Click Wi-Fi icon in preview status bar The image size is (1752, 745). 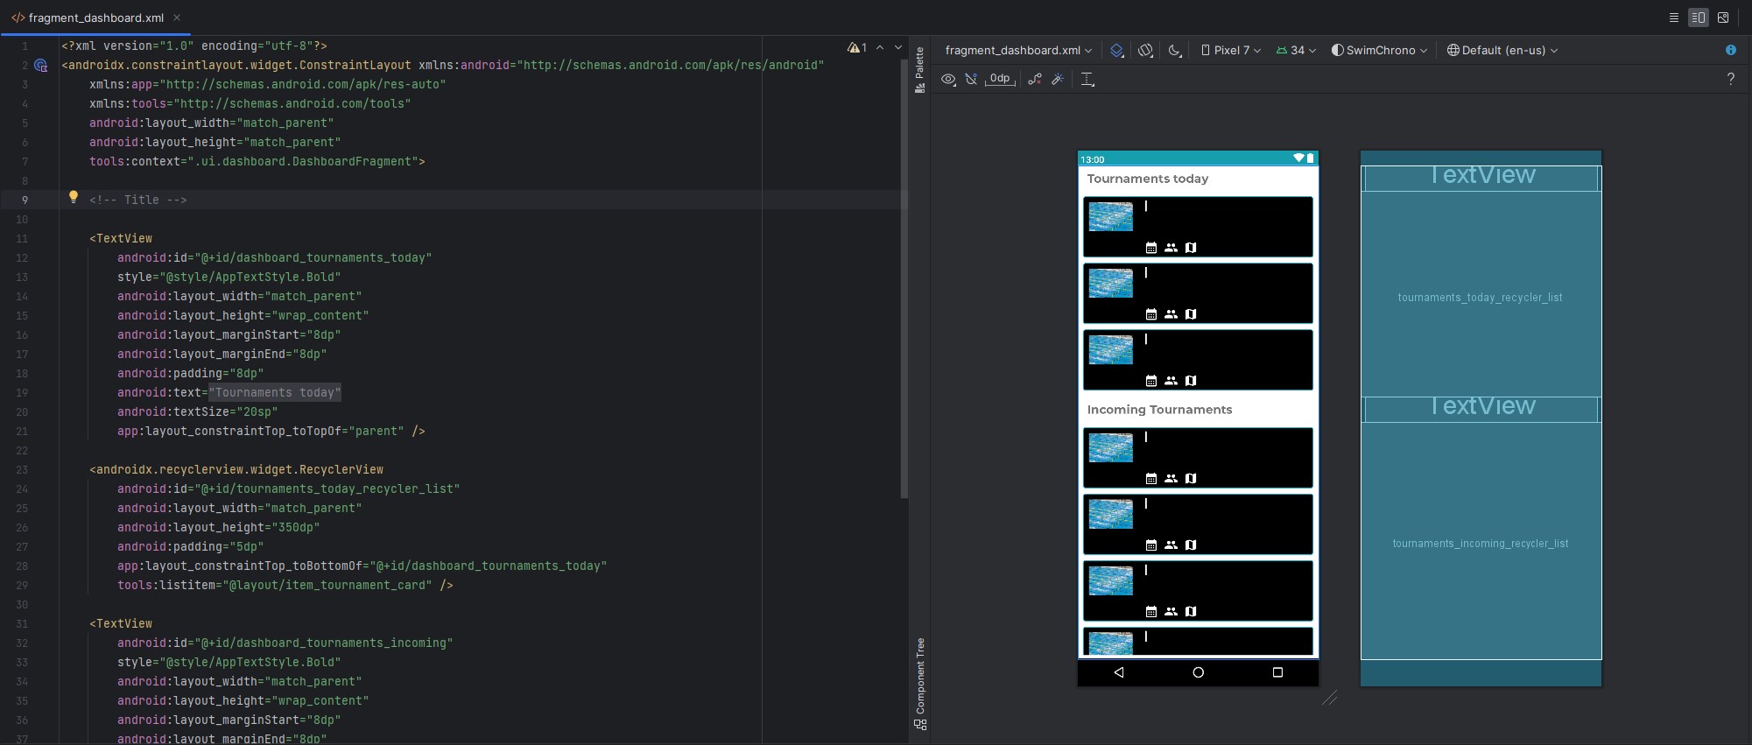click(1298, 158)
